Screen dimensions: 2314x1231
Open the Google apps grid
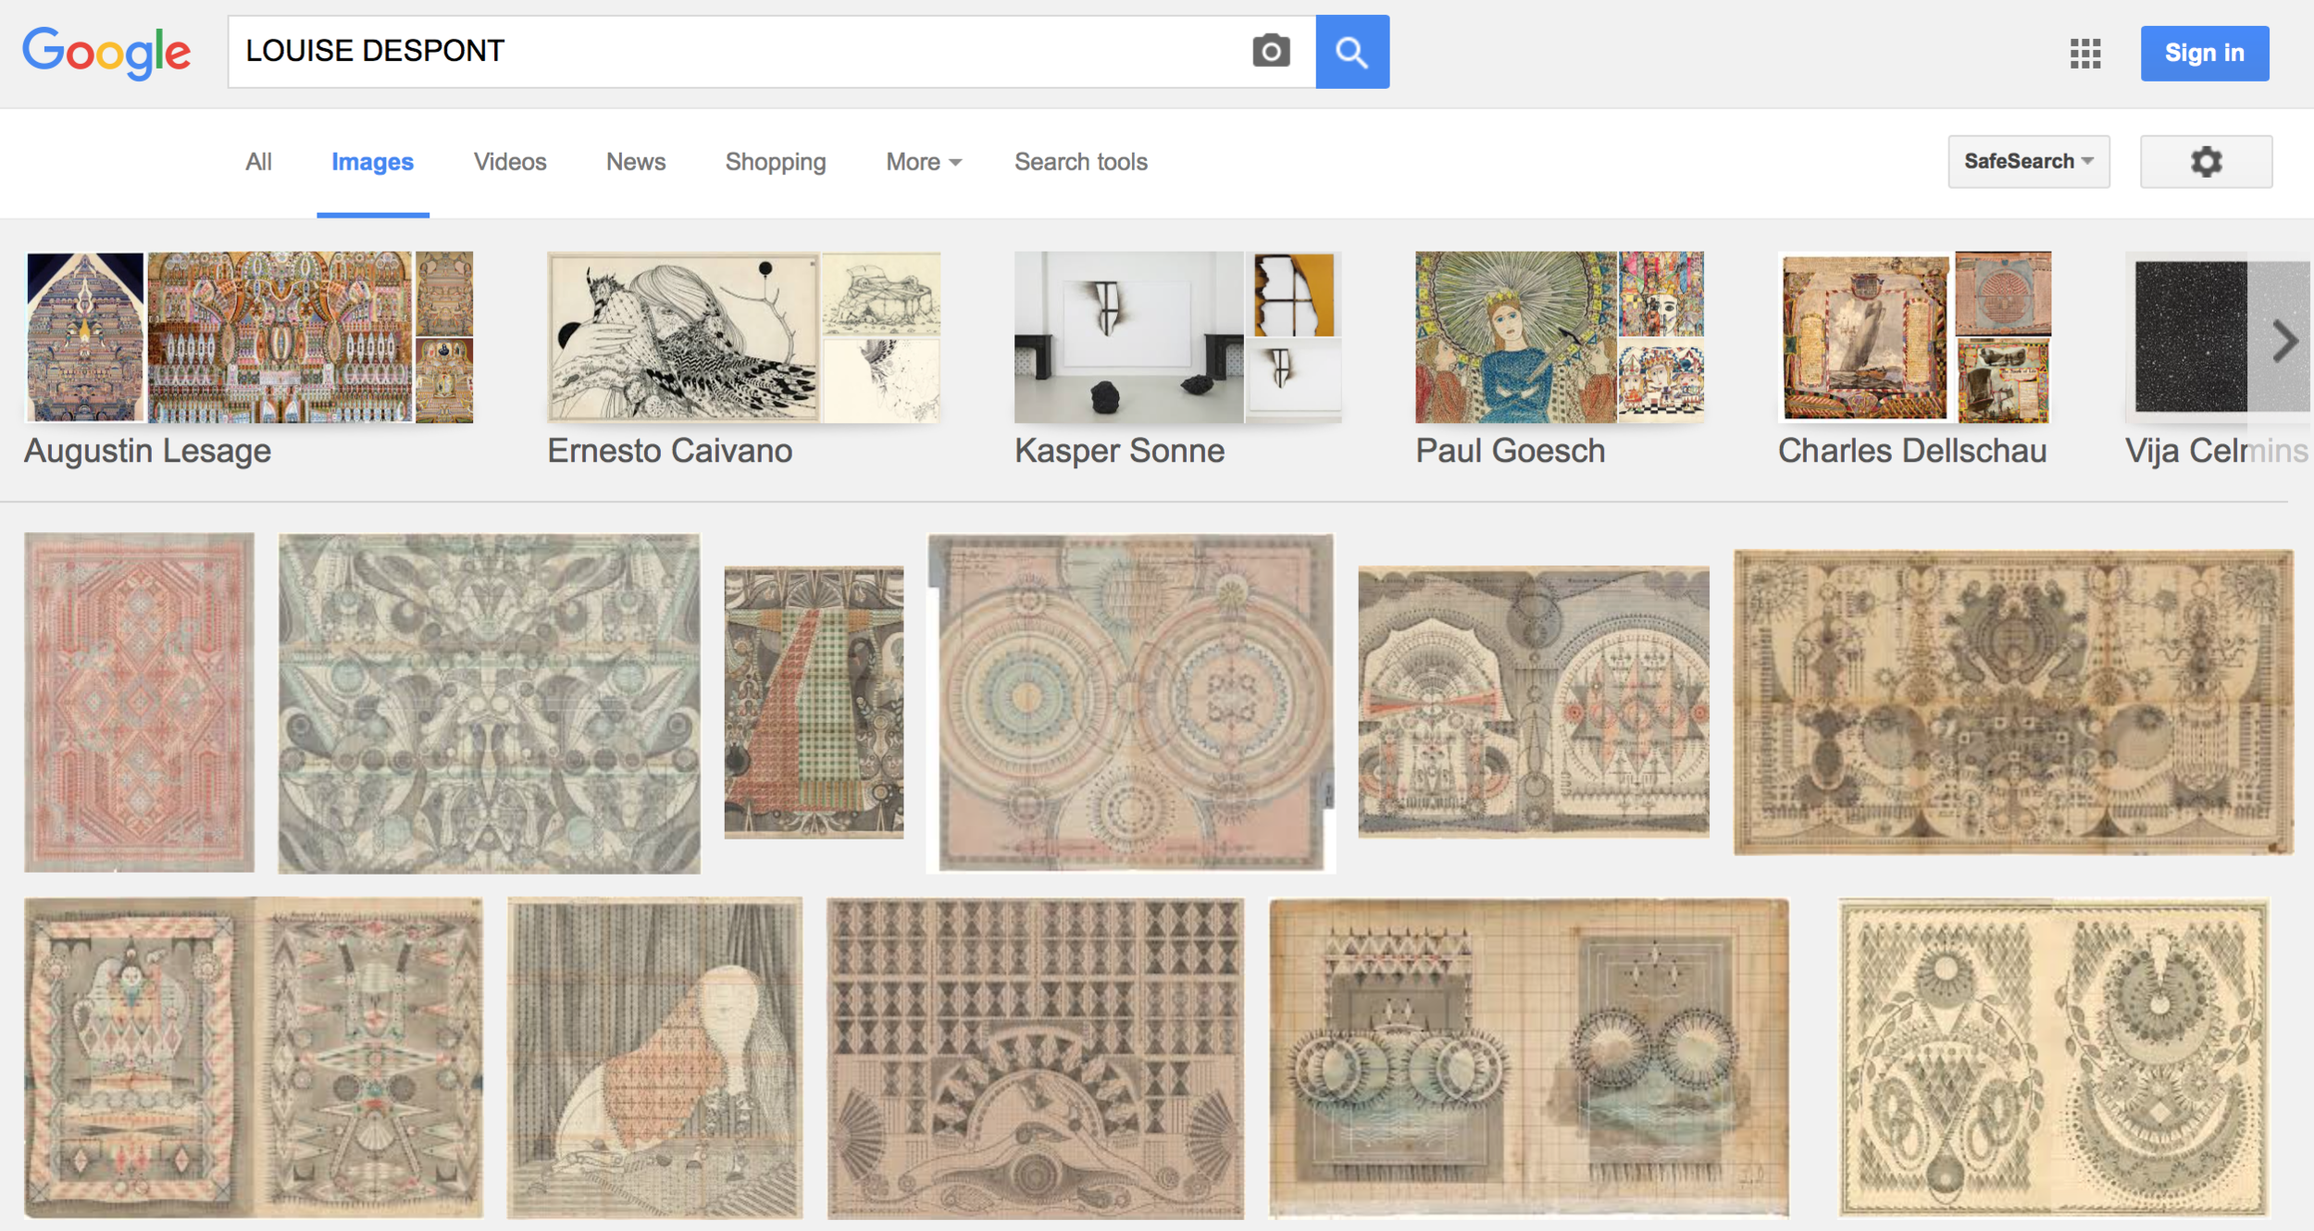tap(2085, 53)
